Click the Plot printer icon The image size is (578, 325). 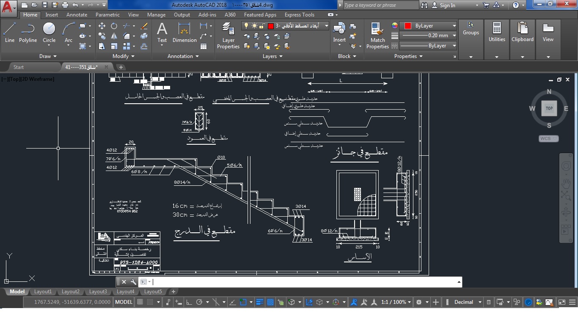point(65,5)
